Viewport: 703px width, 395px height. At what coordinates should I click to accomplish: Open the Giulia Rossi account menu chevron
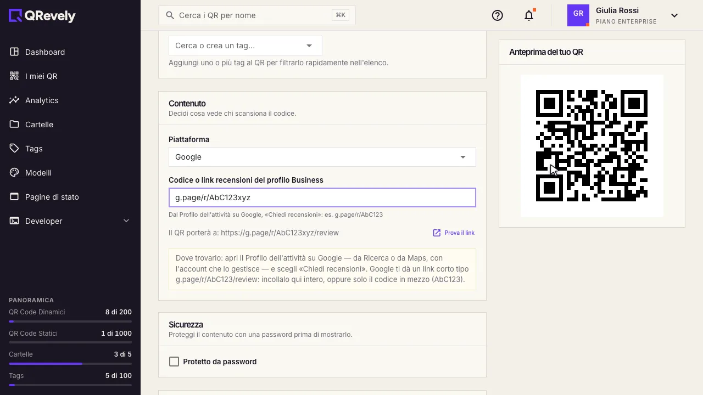point(674,15)
